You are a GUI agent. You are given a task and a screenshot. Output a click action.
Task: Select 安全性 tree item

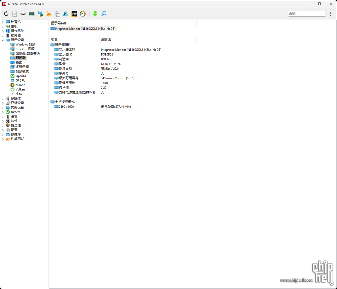pos(13,125)
